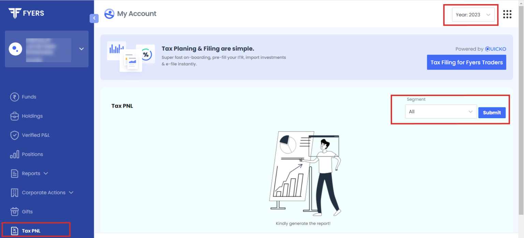Image resolution: width=524 pixels, height=238 pixels.
Task: Expand the Corporate Actions submenu
Action: (71, 192)
